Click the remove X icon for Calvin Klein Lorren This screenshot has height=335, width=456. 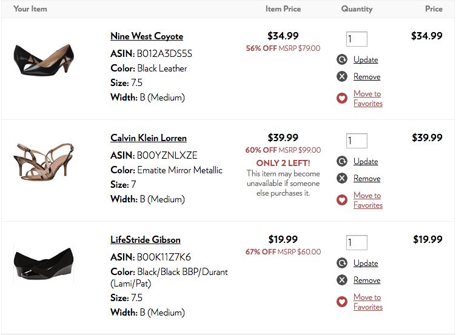pos(342,178)
